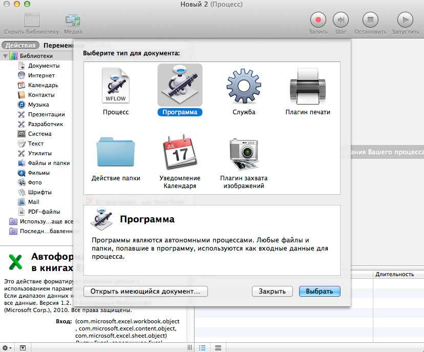Pick the Действие папки folder icon
424x352 pixels.
pos(116,152)
